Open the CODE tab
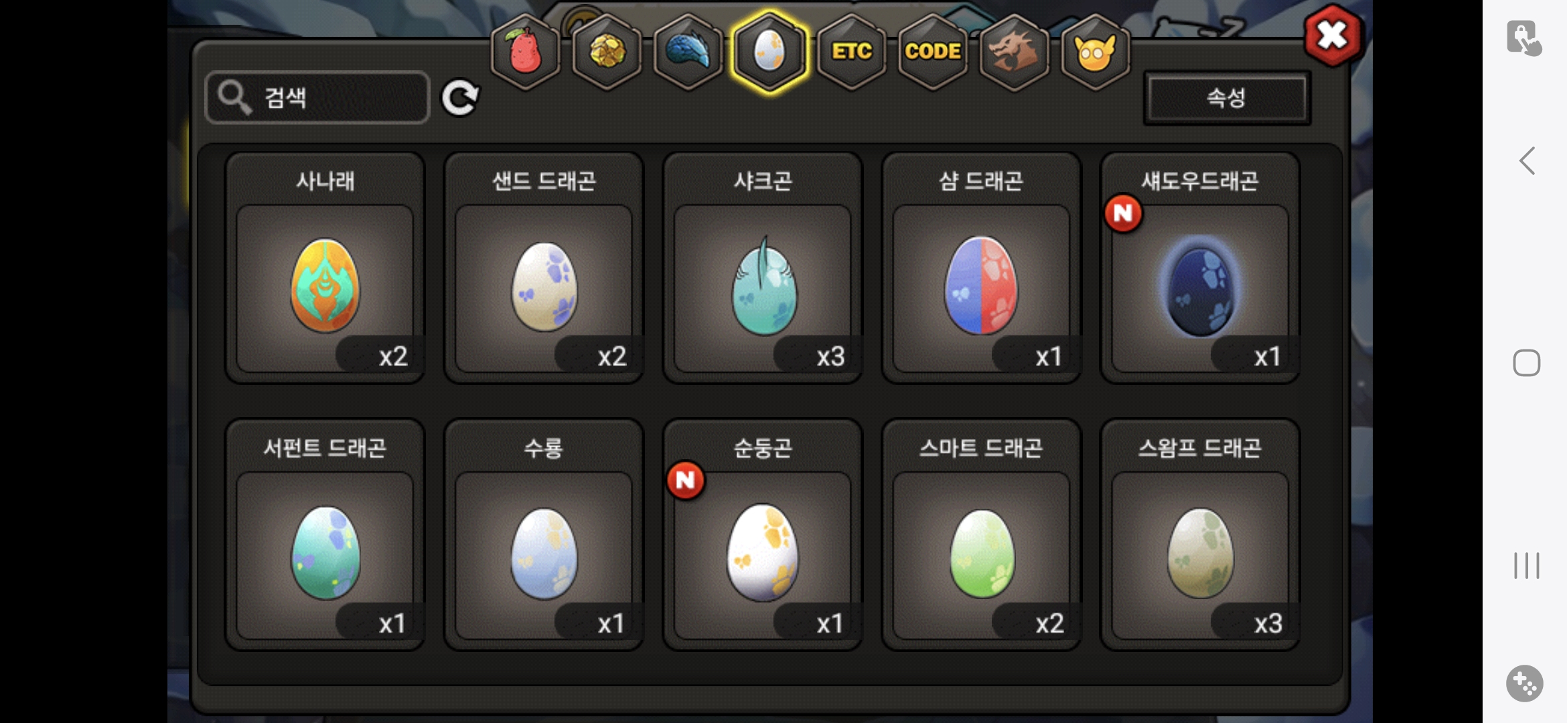This screenshot has width=1567, height=723. point(933,52)
